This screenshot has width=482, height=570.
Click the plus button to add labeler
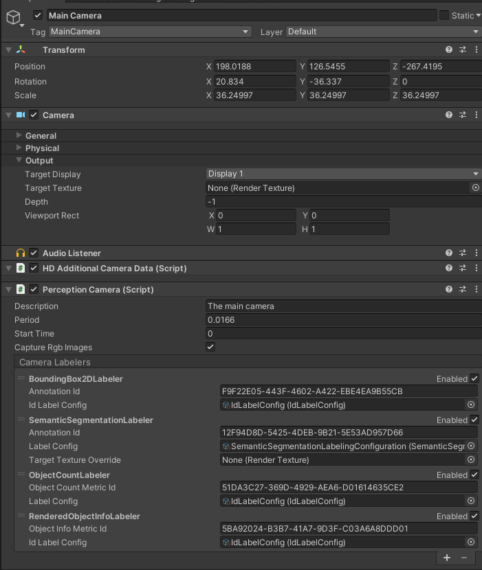click(x=447, y=558)
